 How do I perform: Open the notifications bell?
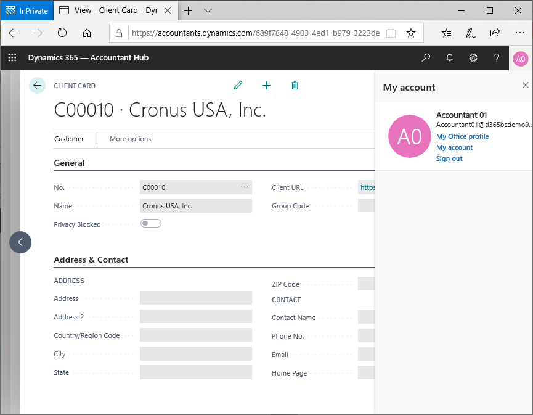coord(449,58)
